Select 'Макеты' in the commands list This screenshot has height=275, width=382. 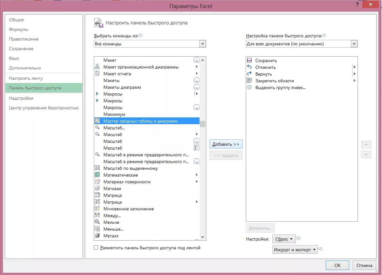(x=147, y=80)
